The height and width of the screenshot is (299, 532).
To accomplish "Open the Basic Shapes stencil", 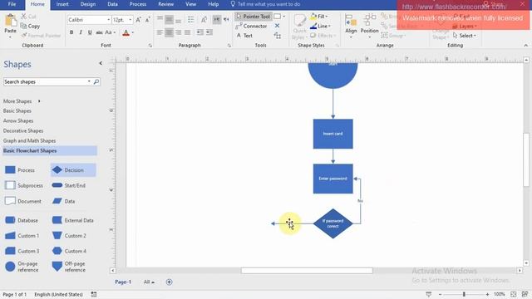I will click(17, 110).
